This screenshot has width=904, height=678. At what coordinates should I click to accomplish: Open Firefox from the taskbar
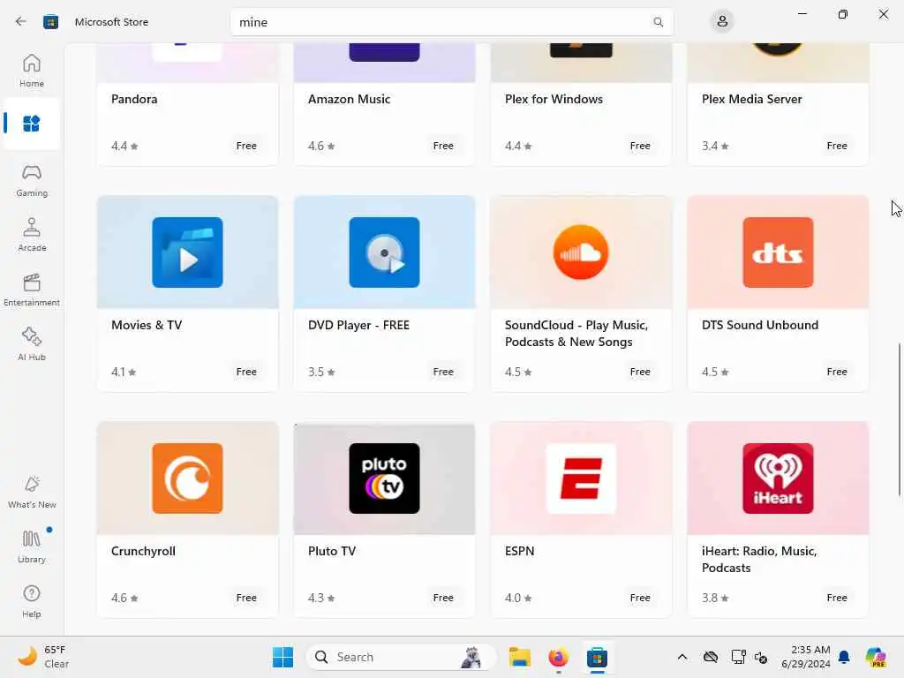click(558, 657)
